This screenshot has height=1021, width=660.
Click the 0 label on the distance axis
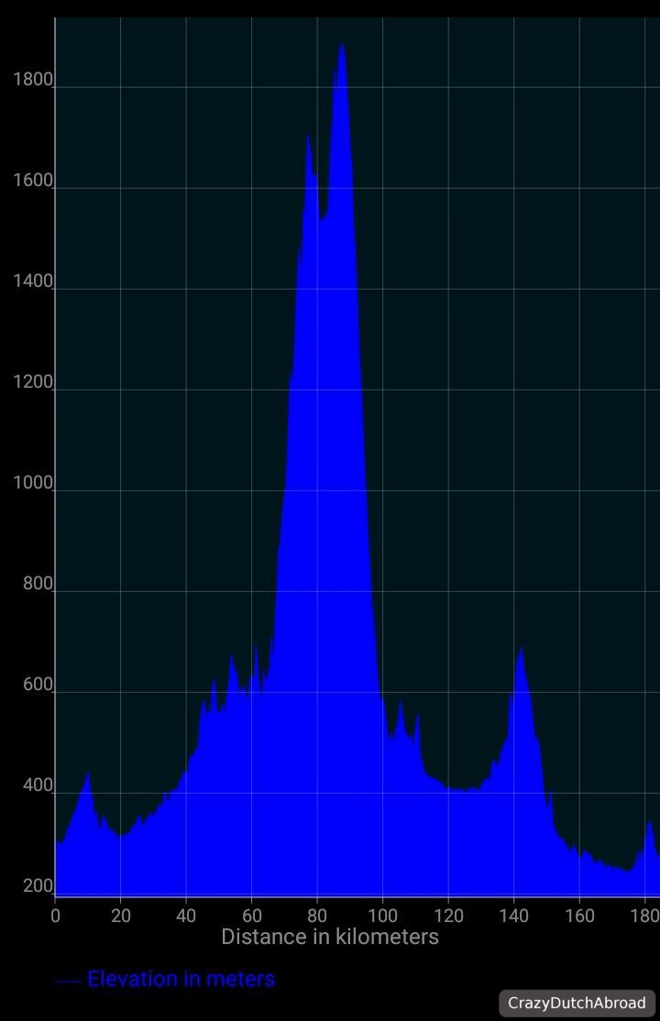click(x=55, y=916)
